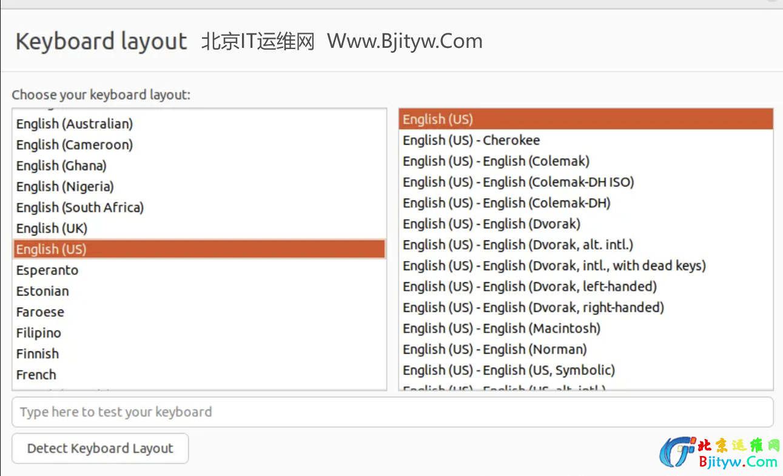Pick the English (Dvorak) variant
The height and width of the screenshot is (476, 783).
(x=491, y=224)
